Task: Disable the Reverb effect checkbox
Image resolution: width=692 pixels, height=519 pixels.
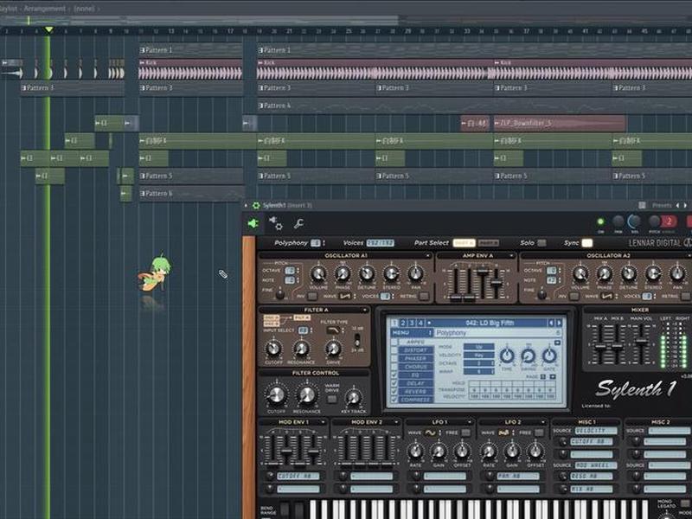Action: point(394,392)
